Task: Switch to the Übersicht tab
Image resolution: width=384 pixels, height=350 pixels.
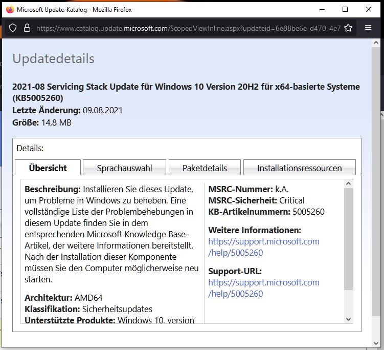Action: (48, 168)
